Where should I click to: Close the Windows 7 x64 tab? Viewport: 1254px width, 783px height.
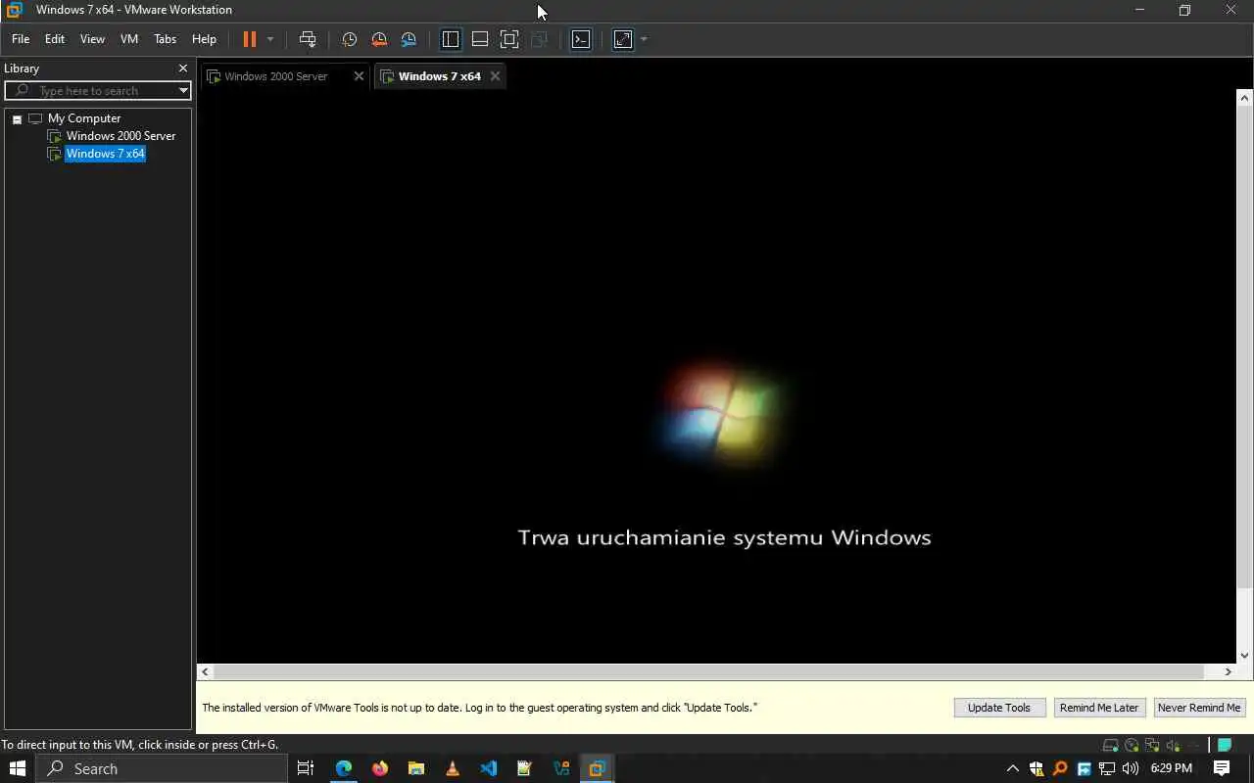[x=495, y=76]
